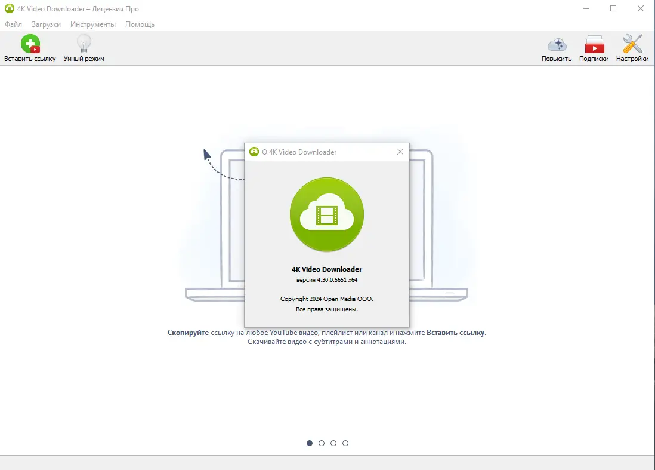
Task: Open the Повысить upgrade icon
Action: [x=557, y=44]
